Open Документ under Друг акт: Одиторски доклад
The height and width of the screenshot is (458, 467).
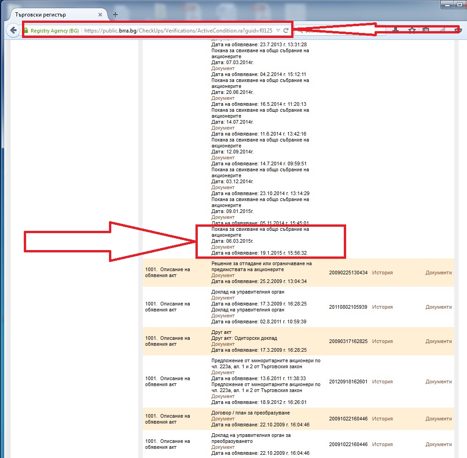tap(223, 344)
